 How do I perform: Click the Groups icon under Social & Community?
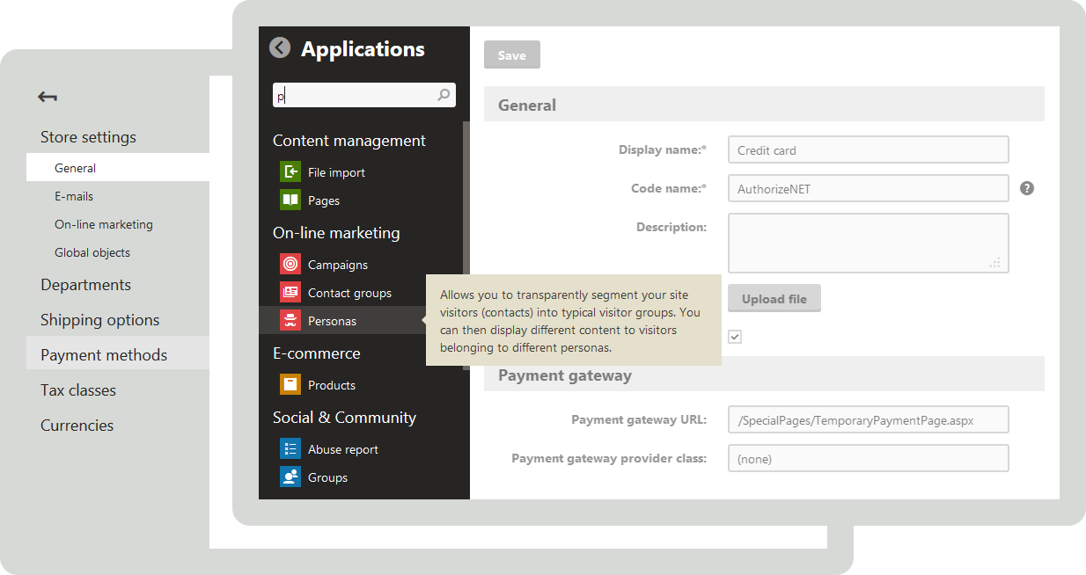coord(290,477)
